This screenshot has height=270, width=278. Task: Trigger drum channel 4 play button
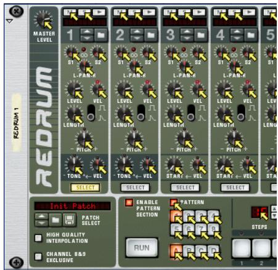249,12
